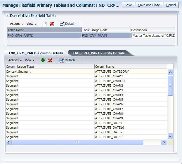
Task: Select the ATTRIBUTE_DATE3 row
Action: pyautogui.click(x=86, y=137)
